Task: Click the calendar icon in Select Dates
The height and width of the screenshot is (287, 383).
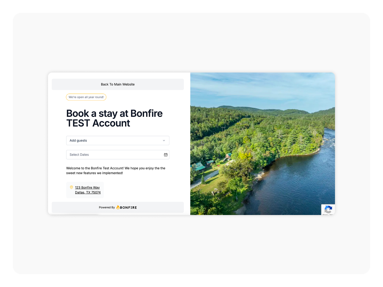Action: (166, 155)
